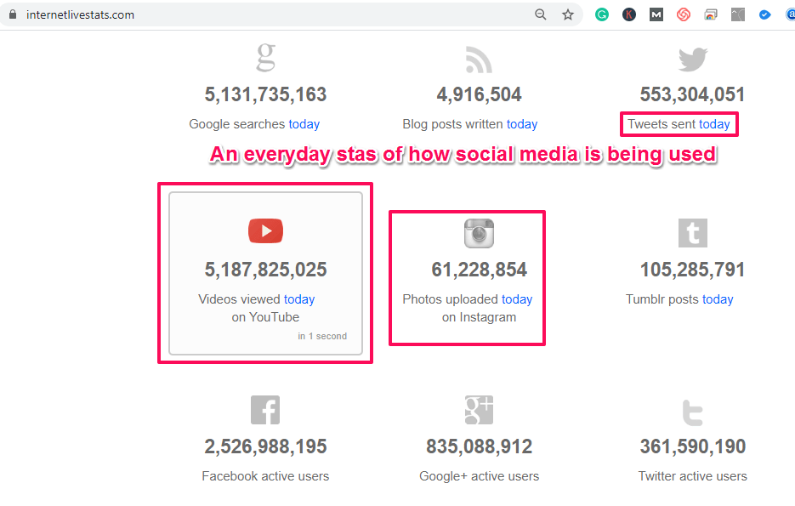
Task: Click the Google+ logo icon
Action: [x=479, y=410]
